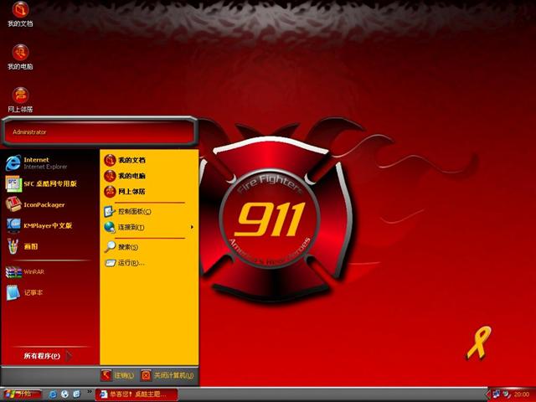Screen dimensions: 536x402
Task: Expand 连接到(T) submenu arrow
Action: pos(192,227)
